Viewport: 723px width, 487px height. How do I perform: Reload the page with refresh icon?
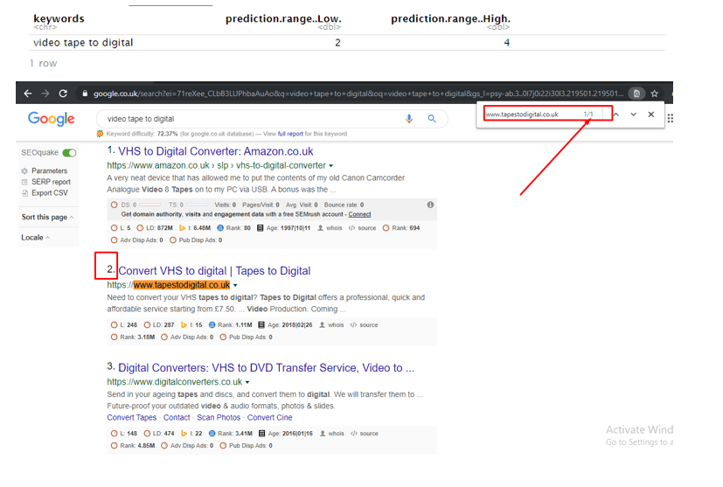click(63, 94)
